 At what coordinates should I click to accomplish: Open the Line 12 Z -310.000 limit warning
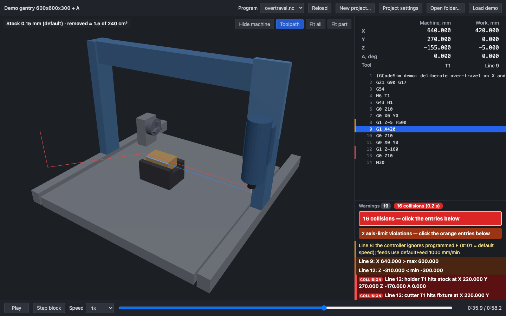(430, 270)
